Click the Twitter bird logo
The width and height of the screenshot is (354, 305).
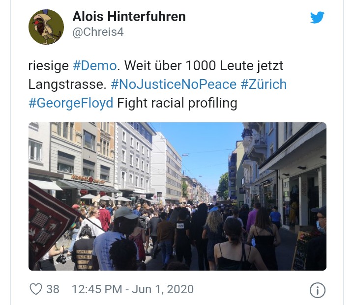tap(317, 17)
